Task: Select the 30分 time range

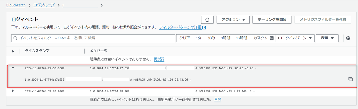Action: [x=211, y=38]
